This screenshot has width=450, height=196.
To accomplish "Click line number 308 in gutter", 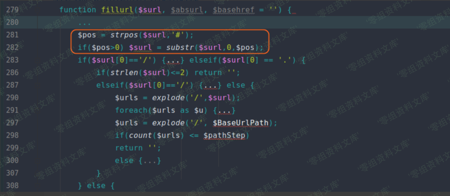I will pyautogui.click(x=12, y=186).
